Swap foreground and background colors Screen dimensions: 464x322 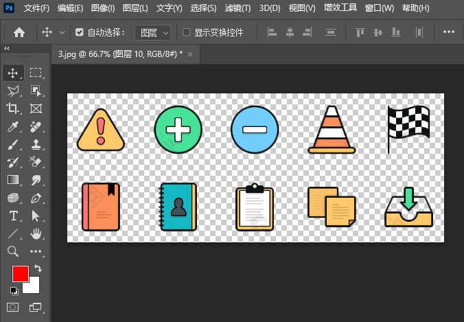[x=38, y=268]
